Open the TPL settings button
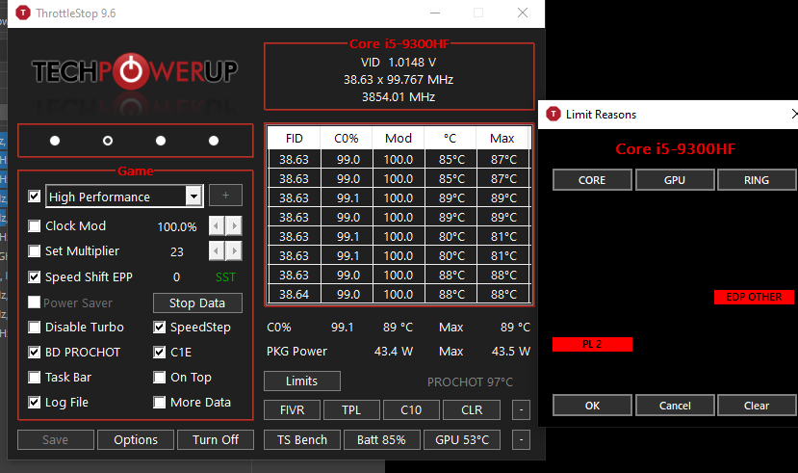 point(351,409)
